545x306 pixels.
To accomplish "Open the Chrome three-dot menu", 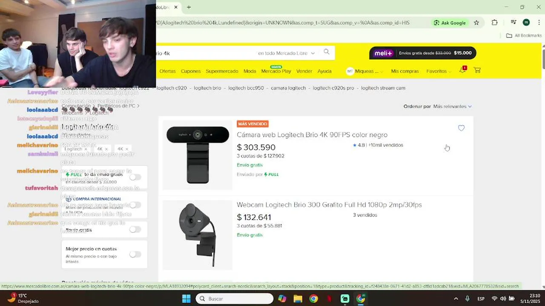I will [539, 23].
